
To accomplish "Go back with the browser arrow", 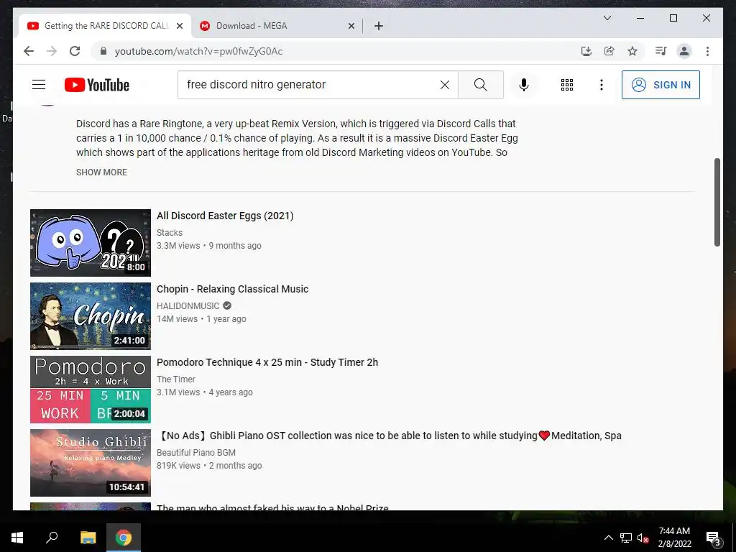I will tap(29, 51).
